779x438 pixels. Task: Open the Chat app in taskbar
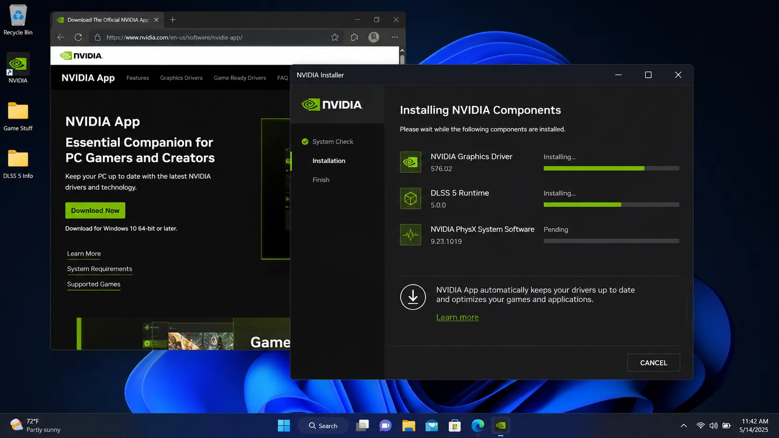click(x=385, y=425)
